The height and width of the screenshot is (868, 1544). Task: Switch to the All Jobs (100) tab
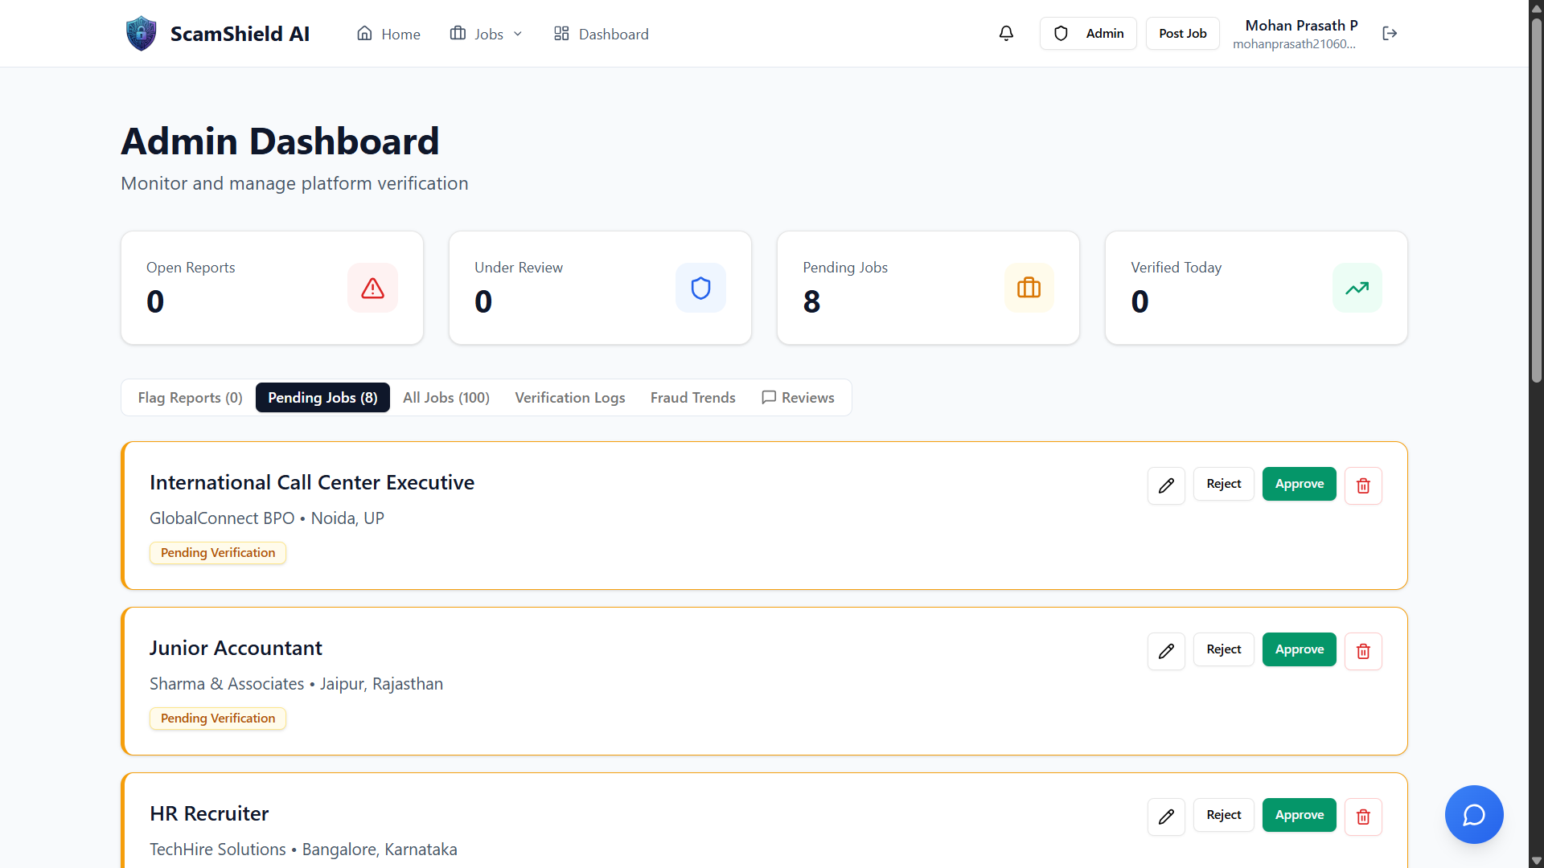[x=446, y=398]
